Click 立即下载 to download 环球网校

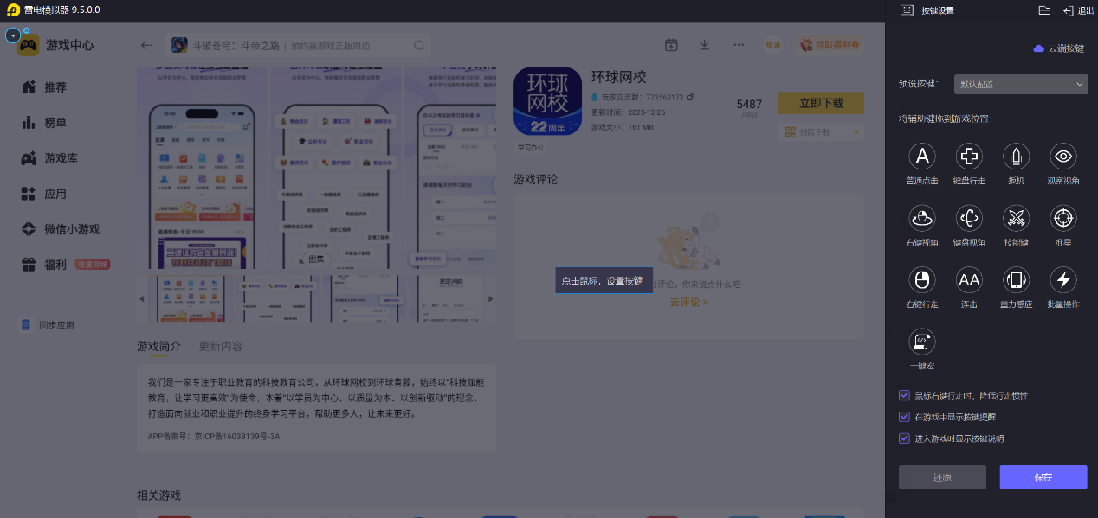(x=821, y=103)
